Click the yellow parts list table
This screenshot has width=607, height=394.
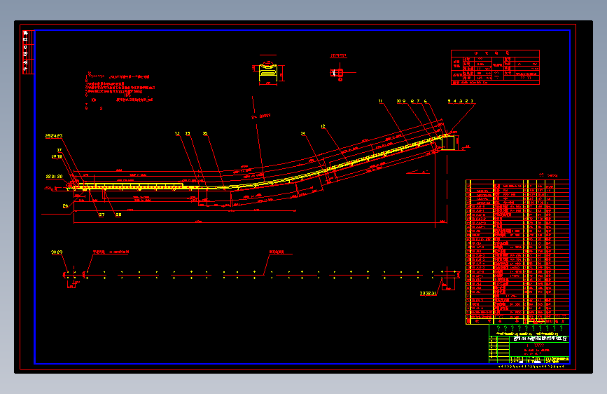tap(517, 252)
